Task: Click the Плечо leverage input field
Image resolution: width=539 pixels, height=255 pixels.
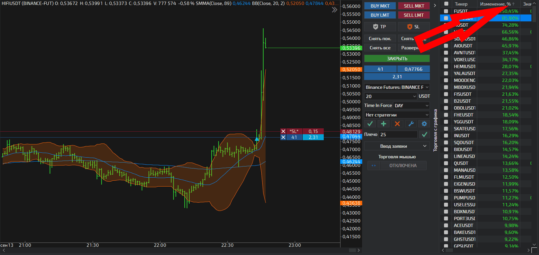Action: click(398, 135)
